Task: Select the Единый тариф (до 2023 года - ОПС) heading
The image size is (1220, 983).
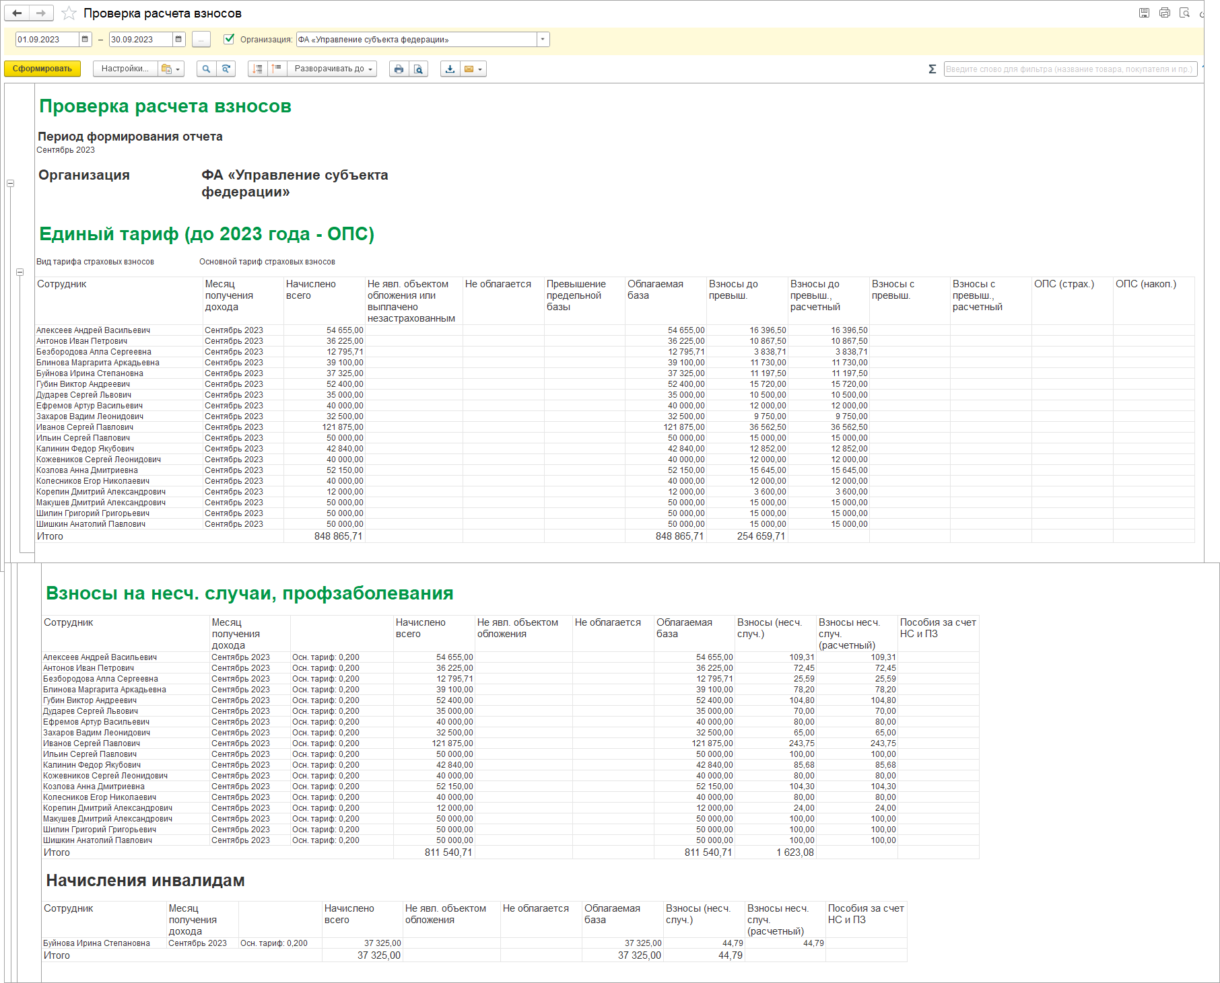Action: point(207,233)
